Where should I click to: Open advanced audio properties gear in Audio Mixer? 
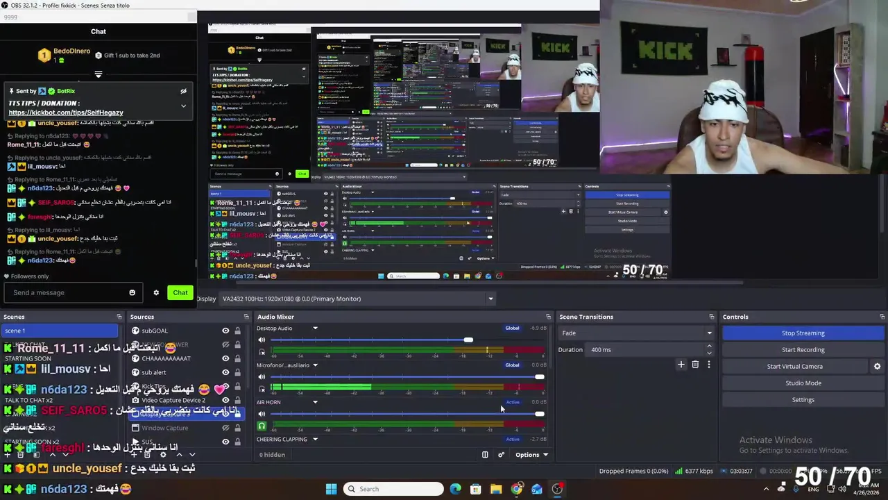(501, 455)
